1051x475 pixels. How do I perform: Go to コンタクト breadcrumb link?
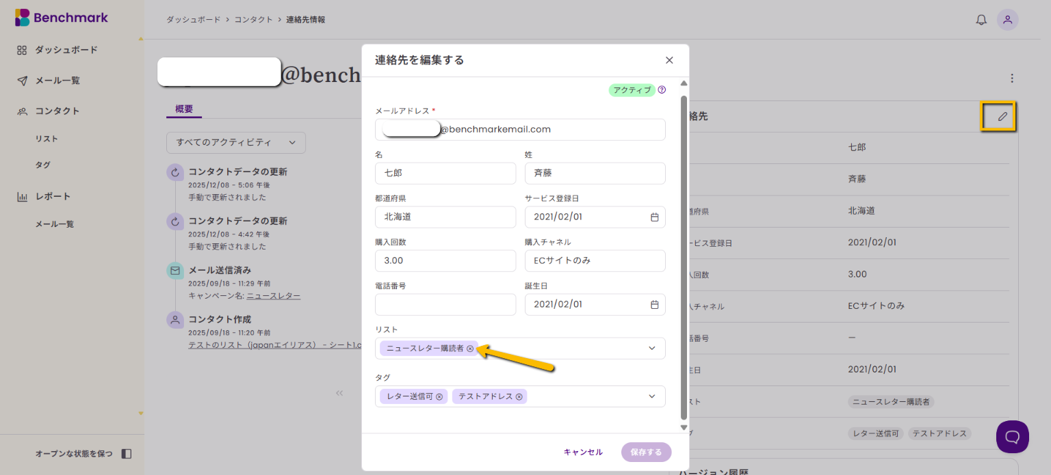click(254, 20)
